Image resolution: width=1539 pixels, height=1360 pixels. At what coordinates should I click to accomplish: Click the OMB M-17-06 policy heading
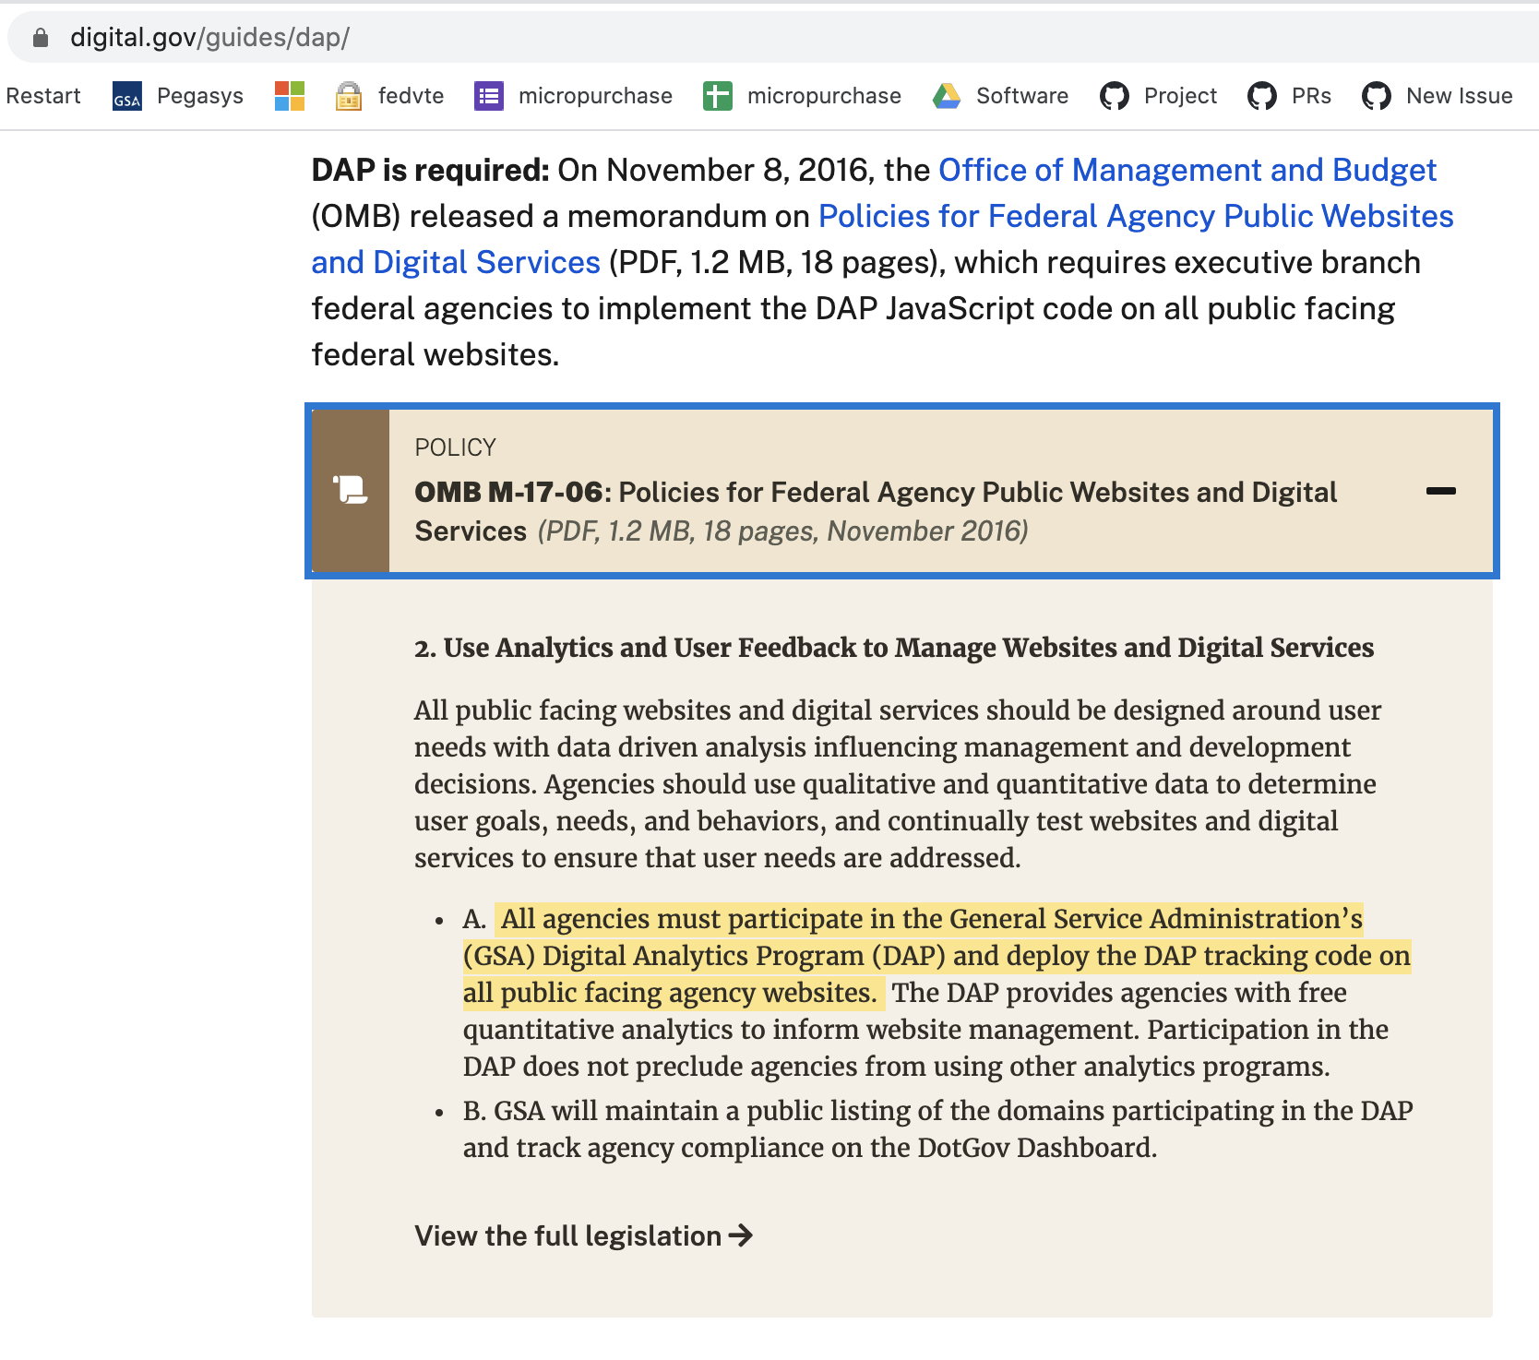click(x=876, y=511)
